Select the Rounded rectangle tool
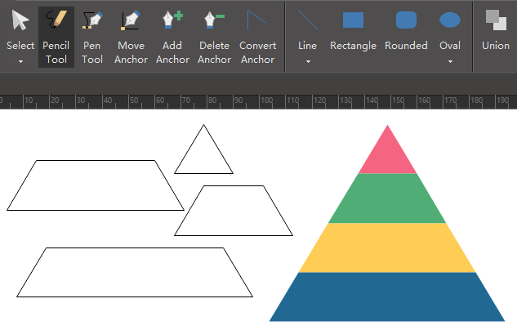 click(x=406, y=31)
